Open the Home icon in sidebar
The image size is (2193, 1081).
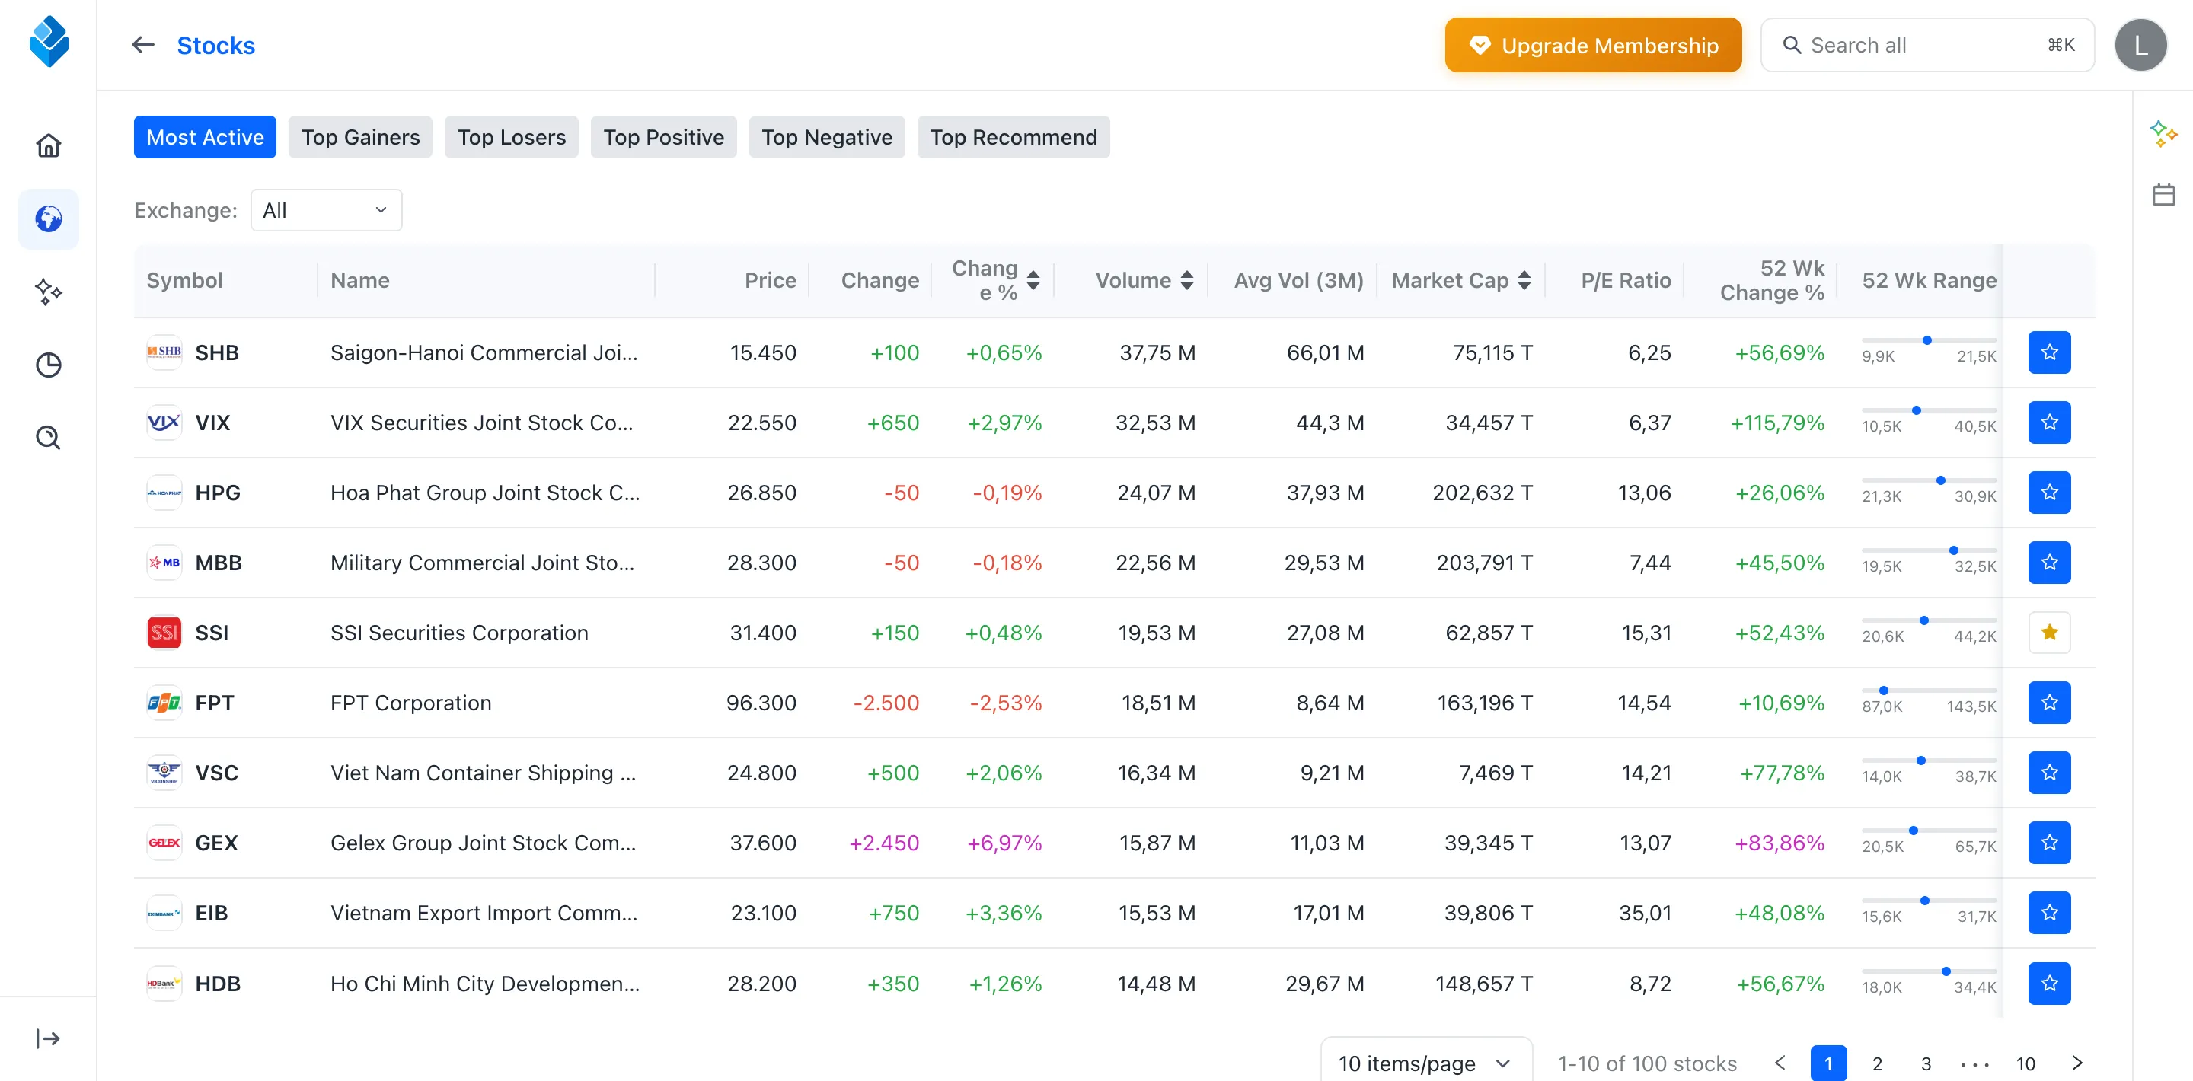(x=49, y=145)
